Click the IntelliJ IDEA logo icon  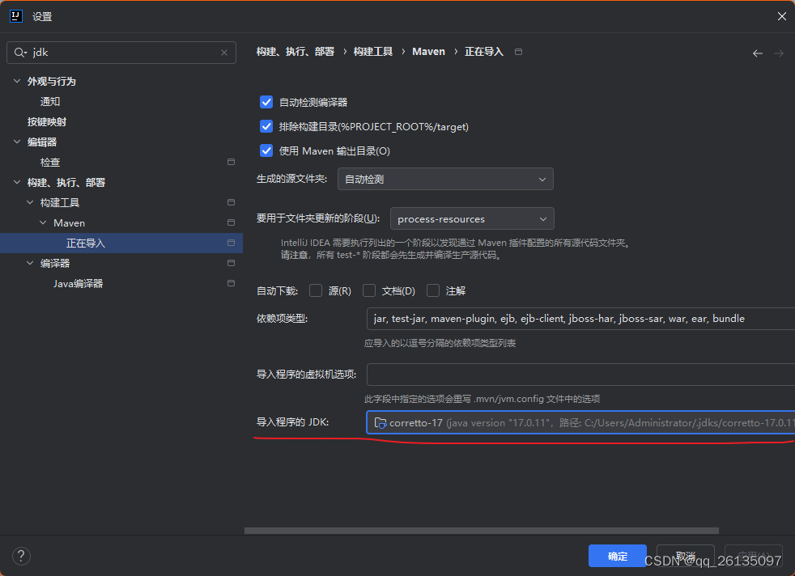(x=16, y=16)
